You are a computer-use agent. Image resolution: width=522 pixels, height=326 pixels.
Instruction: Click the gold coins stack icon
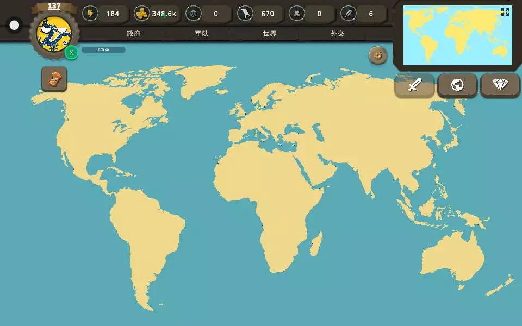pyautogui.click(x=141, y=14)
